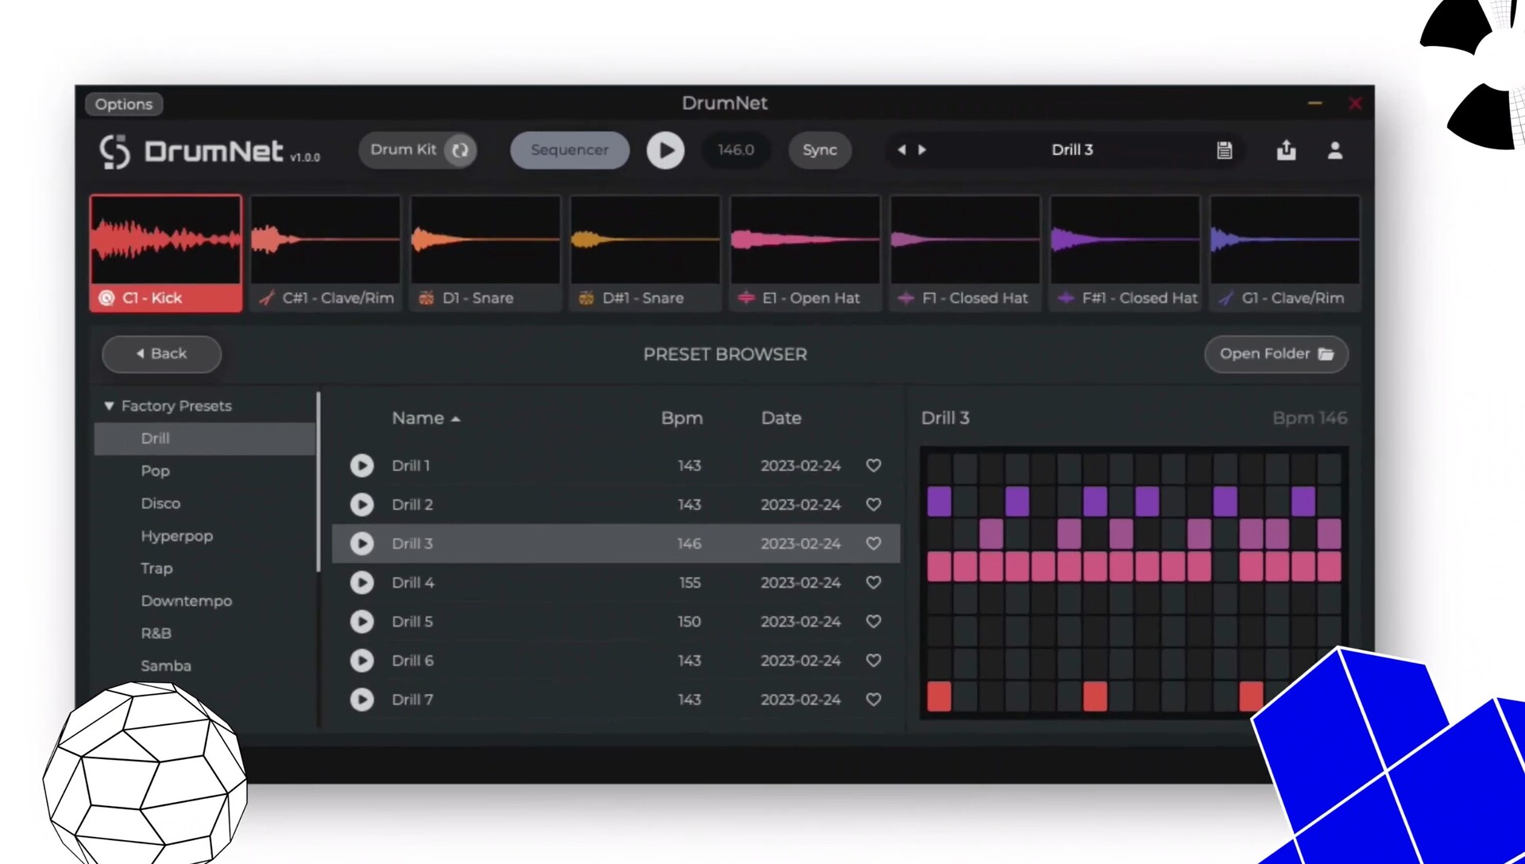Sort presets by Bpm column

click(x=681, y=418)
